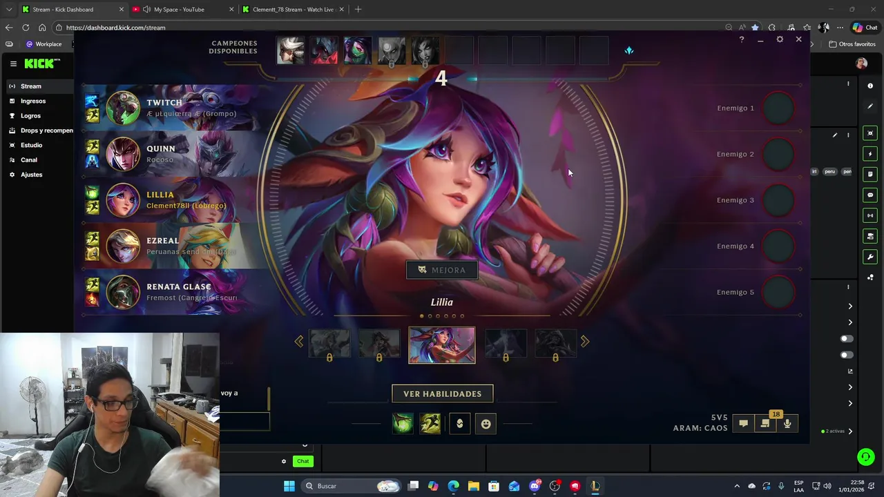Switch to the Clementt_78 Stream browser tab

click(x=294, y=10)
